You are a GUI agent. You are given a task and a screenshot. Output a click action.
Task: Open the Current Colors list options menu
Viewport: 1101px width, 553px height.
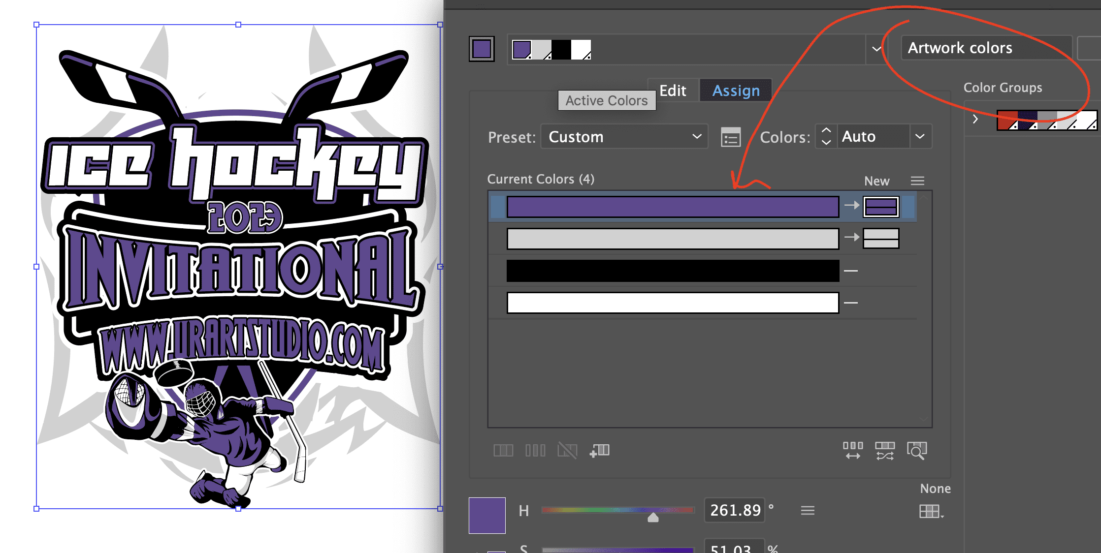[917, 181]
